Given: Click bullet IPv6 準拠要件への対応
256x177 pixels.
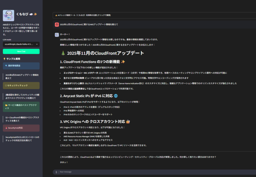Looking at the screenshot, I should pyautogui.click(x=74, y=111).
